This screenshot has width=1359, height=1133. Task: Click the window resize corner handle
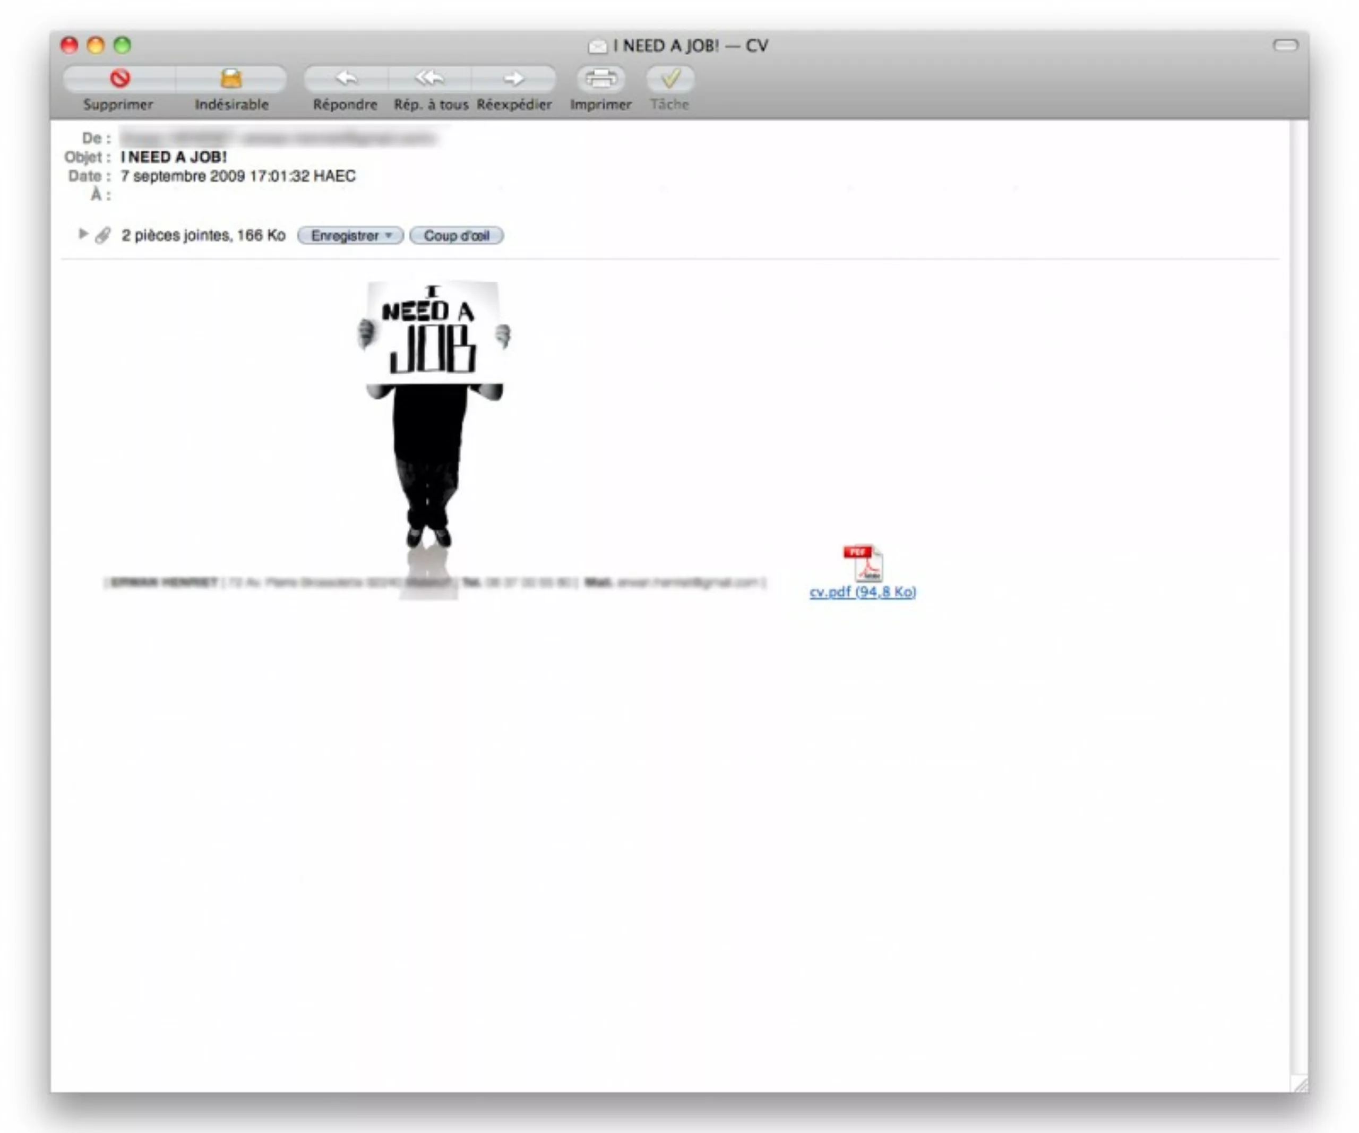pyautogui.click(x=1300, y=1085)
